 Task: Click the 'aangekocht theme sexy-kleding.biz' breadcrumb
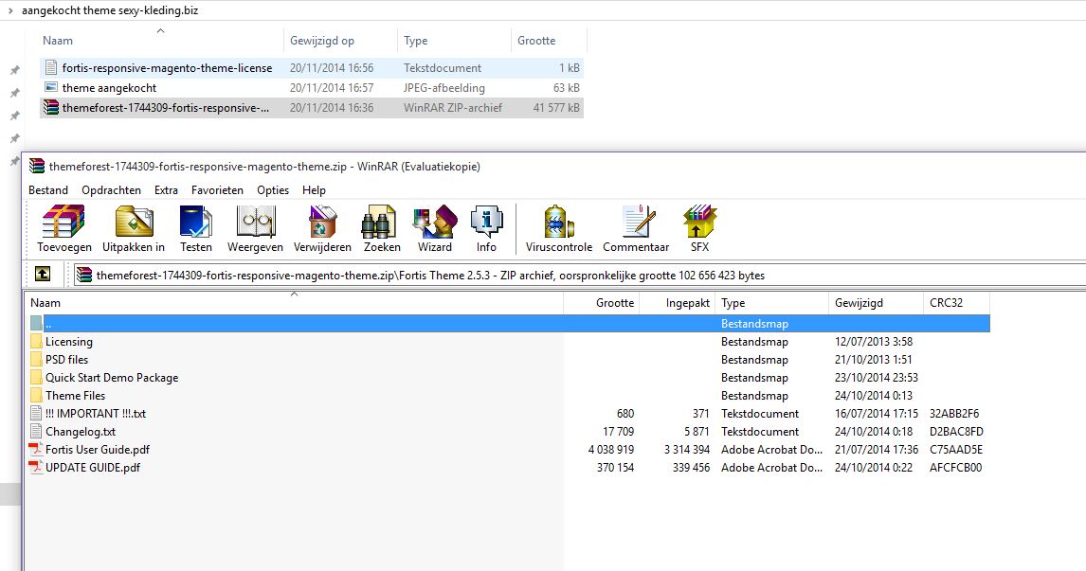pyautogui.click(x=110, y=10)
